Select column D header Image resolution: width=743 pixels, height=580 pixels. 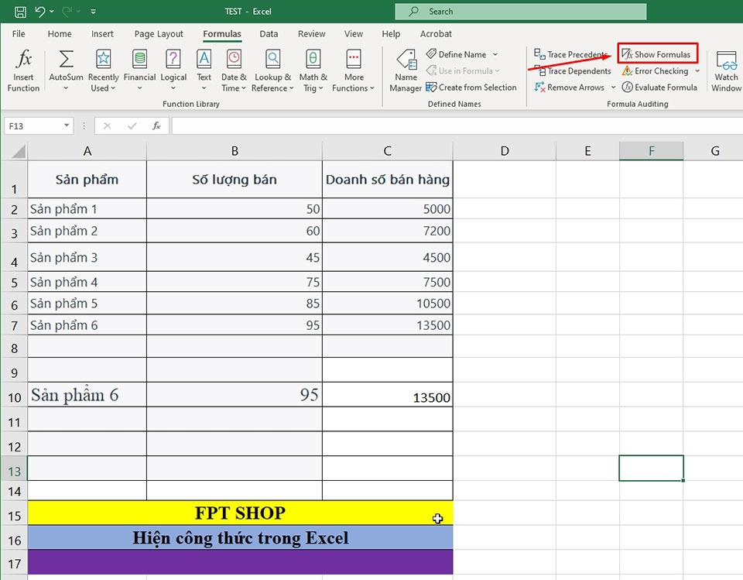point(505,151)
